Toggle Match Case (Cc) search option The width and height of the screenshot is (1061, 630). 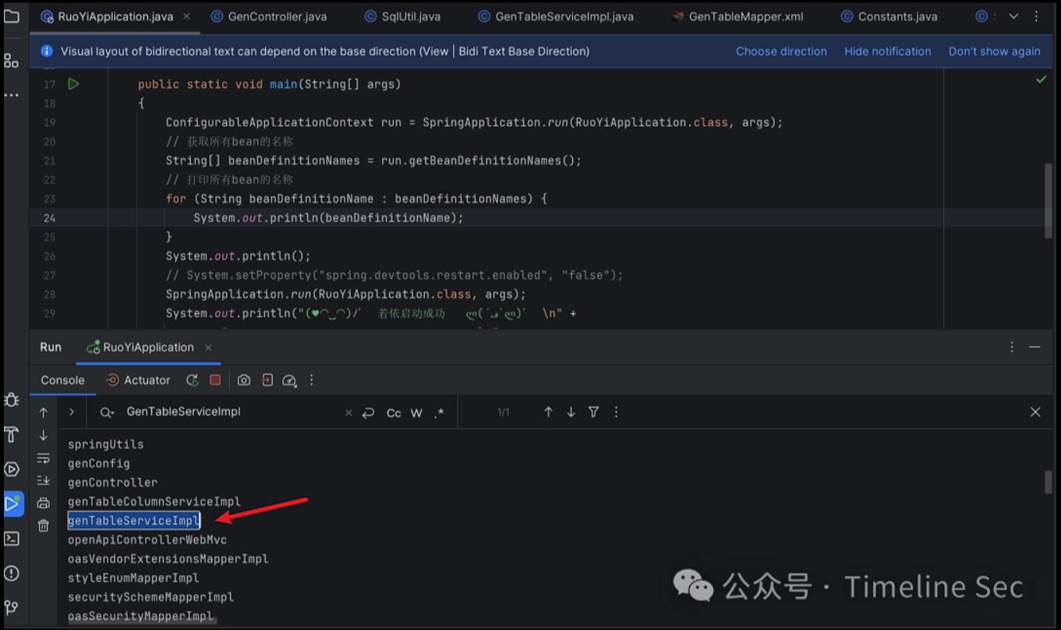click(x=394, y=413)
